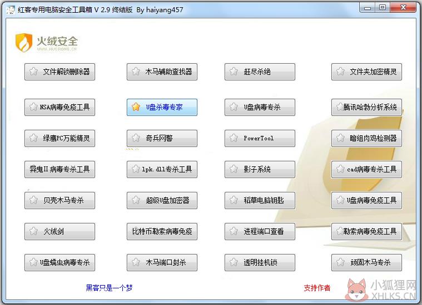
Task: Open 文件夹加密精灵
Action: (366, 72)
